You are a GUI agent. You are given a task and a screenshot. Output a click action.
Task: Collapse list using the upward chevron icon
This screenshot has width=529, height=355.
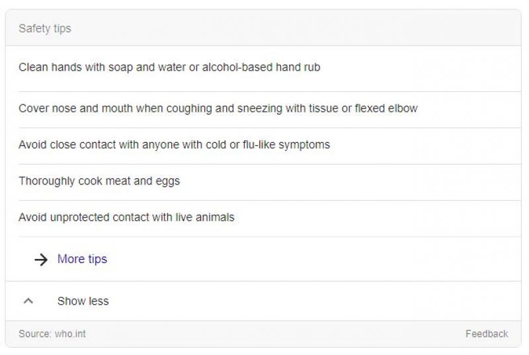(28, 301)
